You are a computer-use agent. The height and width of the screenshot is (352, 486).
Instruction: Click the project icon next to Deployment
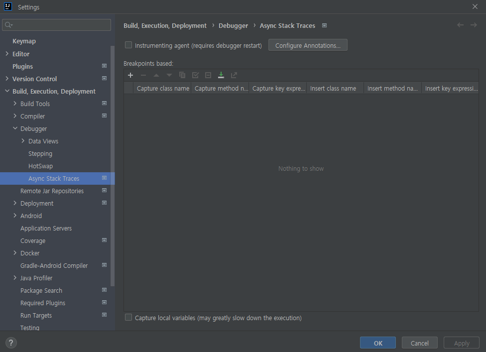pyautogui.click(x=105, y=203)
